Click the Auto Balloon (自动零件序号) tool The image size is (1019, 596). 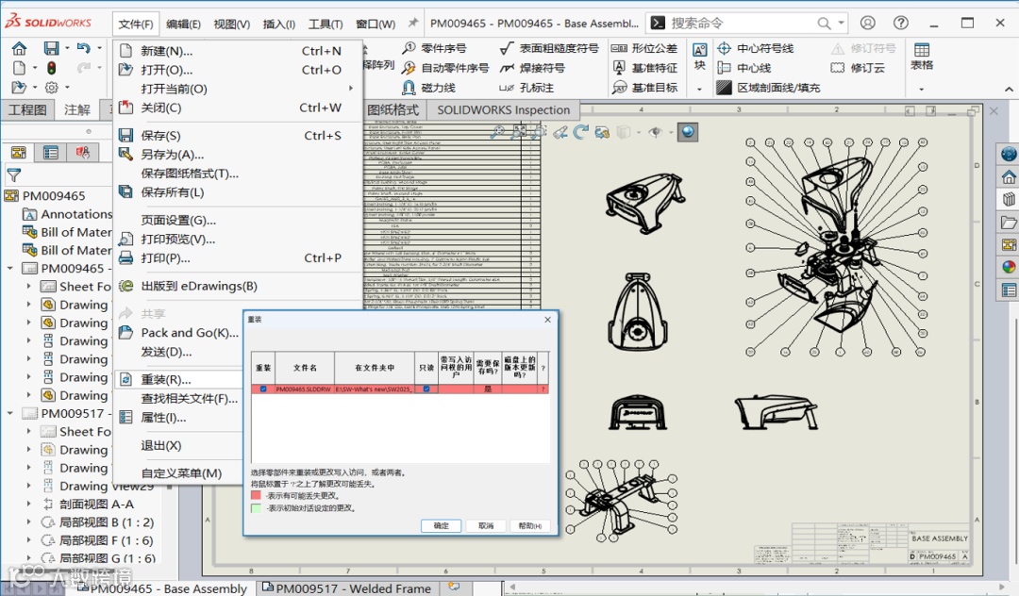445,68
